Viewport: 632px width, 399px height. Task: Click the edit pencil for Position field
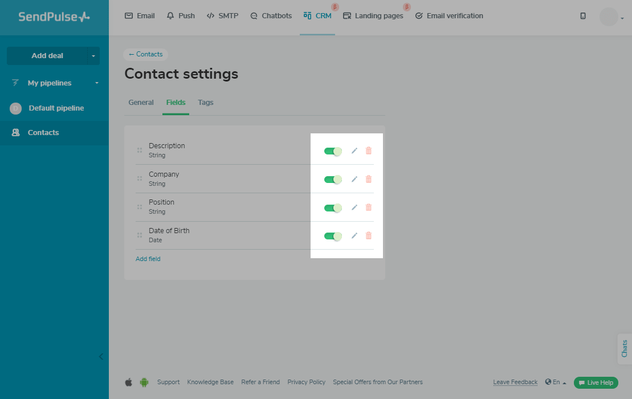pyautogui.click(x=354, y=207)
